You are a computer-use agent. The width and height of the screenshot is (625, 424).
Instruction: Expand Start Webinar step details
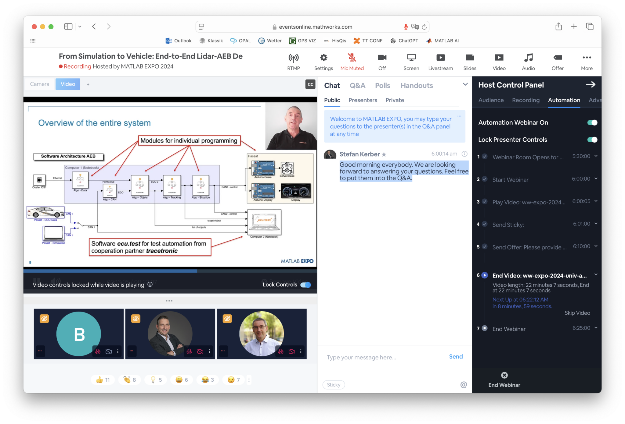click(x=596, y=179)
